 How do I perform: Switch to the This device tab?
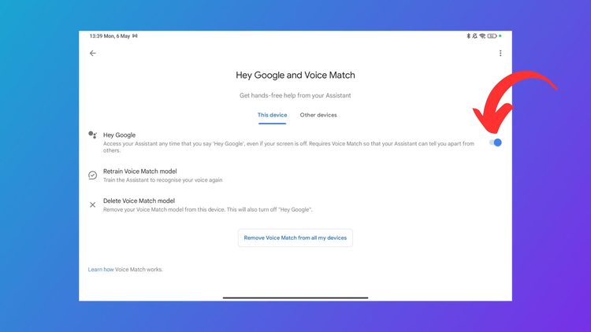point(272,115)
